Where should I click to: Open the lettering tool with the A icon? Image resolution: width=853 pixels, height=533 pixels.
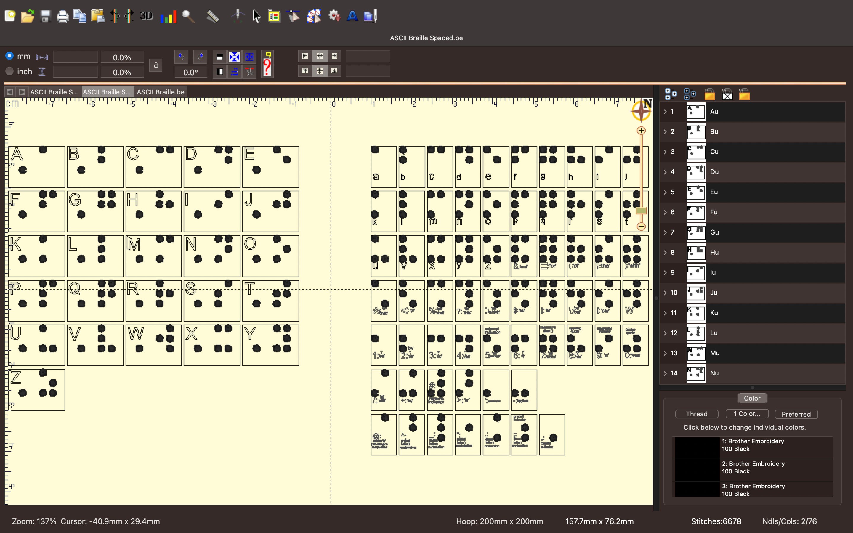tap(352, 16)
